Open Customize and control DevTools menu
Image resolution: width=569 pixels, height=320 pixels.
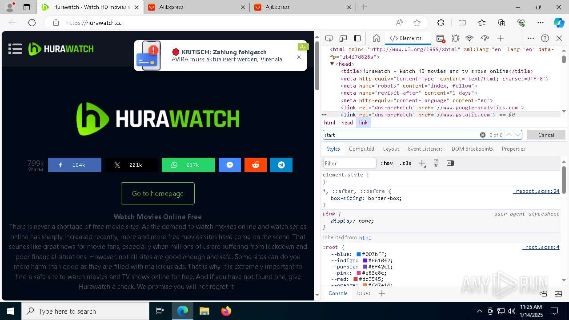[x=531, y=38]
